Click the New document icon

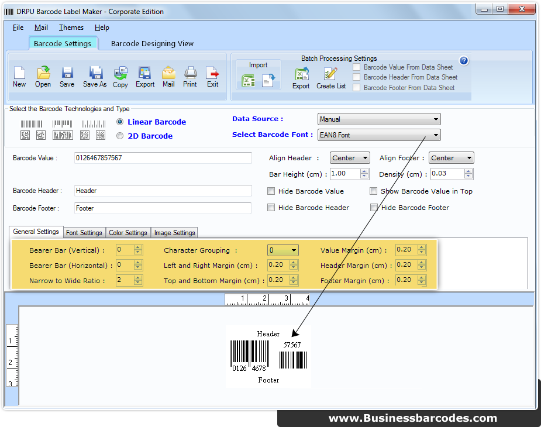19,73
